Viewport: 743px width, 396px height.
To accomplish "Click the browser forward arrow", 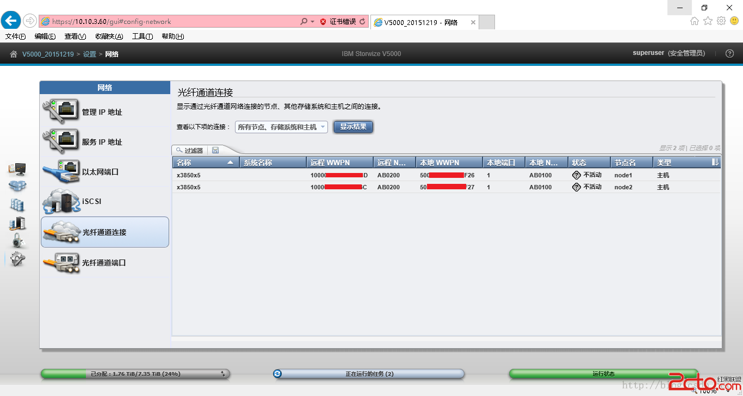I will tap(29, 21).
